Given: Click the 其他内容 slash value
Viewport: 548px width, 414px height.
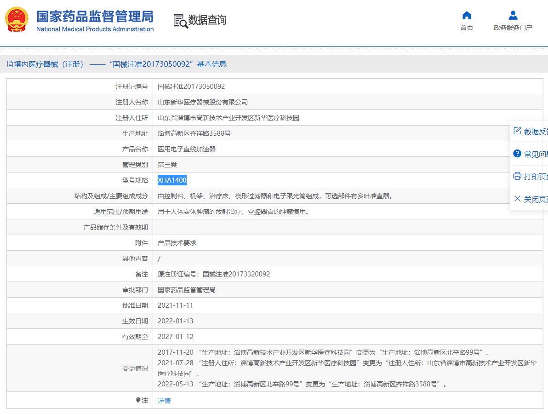Looking at the screenshot, I should tap(159, 259).
